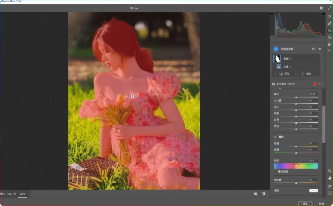Click the 640.jpg title tab
333x206 pixels.
(x=134, y=8)
